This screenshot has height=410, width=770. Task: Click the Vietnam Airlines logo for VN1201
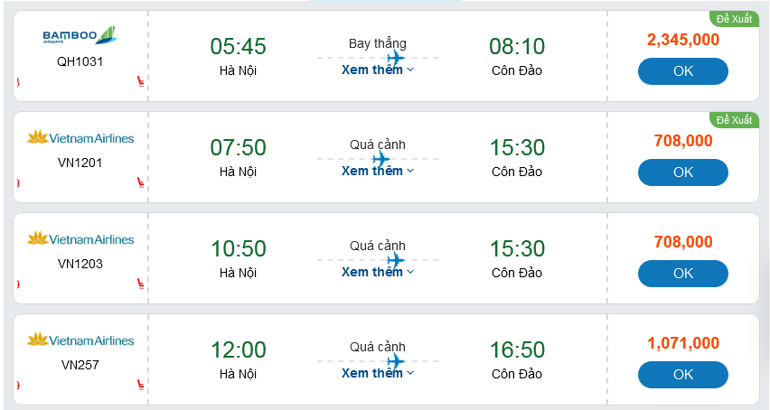click(x=80, y=138)
